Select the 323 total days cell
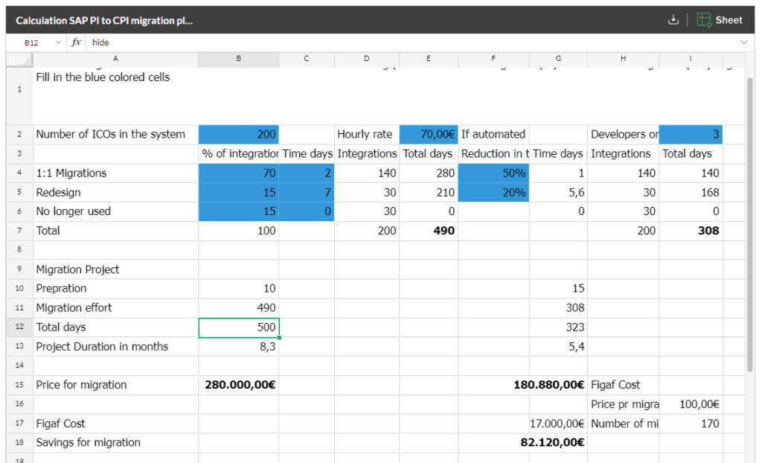Screen dimensions: 762x463 point(558,328)
